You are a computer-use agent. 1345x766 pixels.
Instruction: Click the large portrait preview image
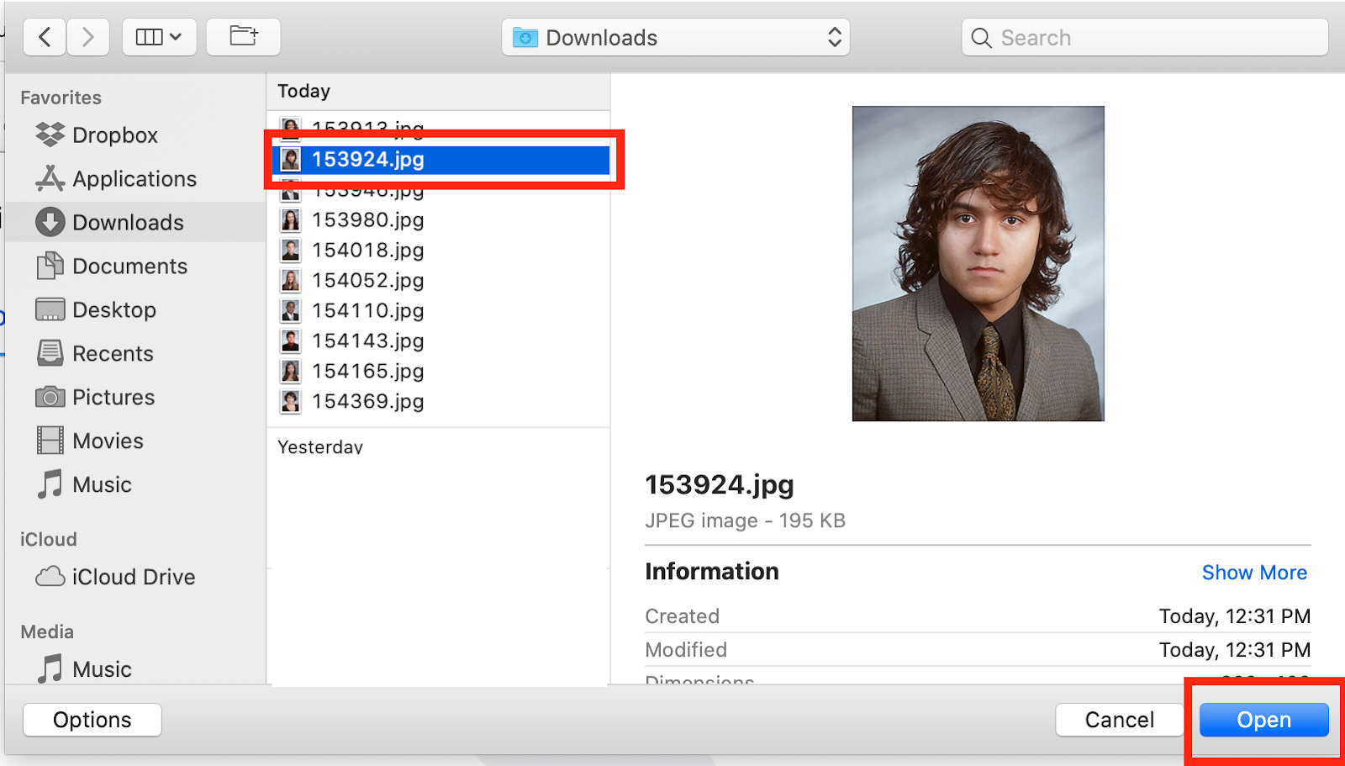click(978, 263)
